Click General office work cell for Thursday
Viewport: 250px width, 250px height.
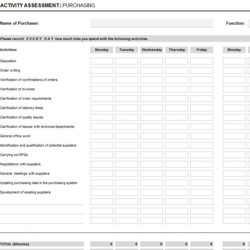tap(177, 136)
